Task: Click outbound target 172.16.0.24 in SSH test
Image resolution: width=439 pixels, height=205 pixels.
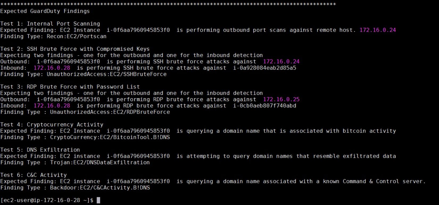Action: point(281,62)
